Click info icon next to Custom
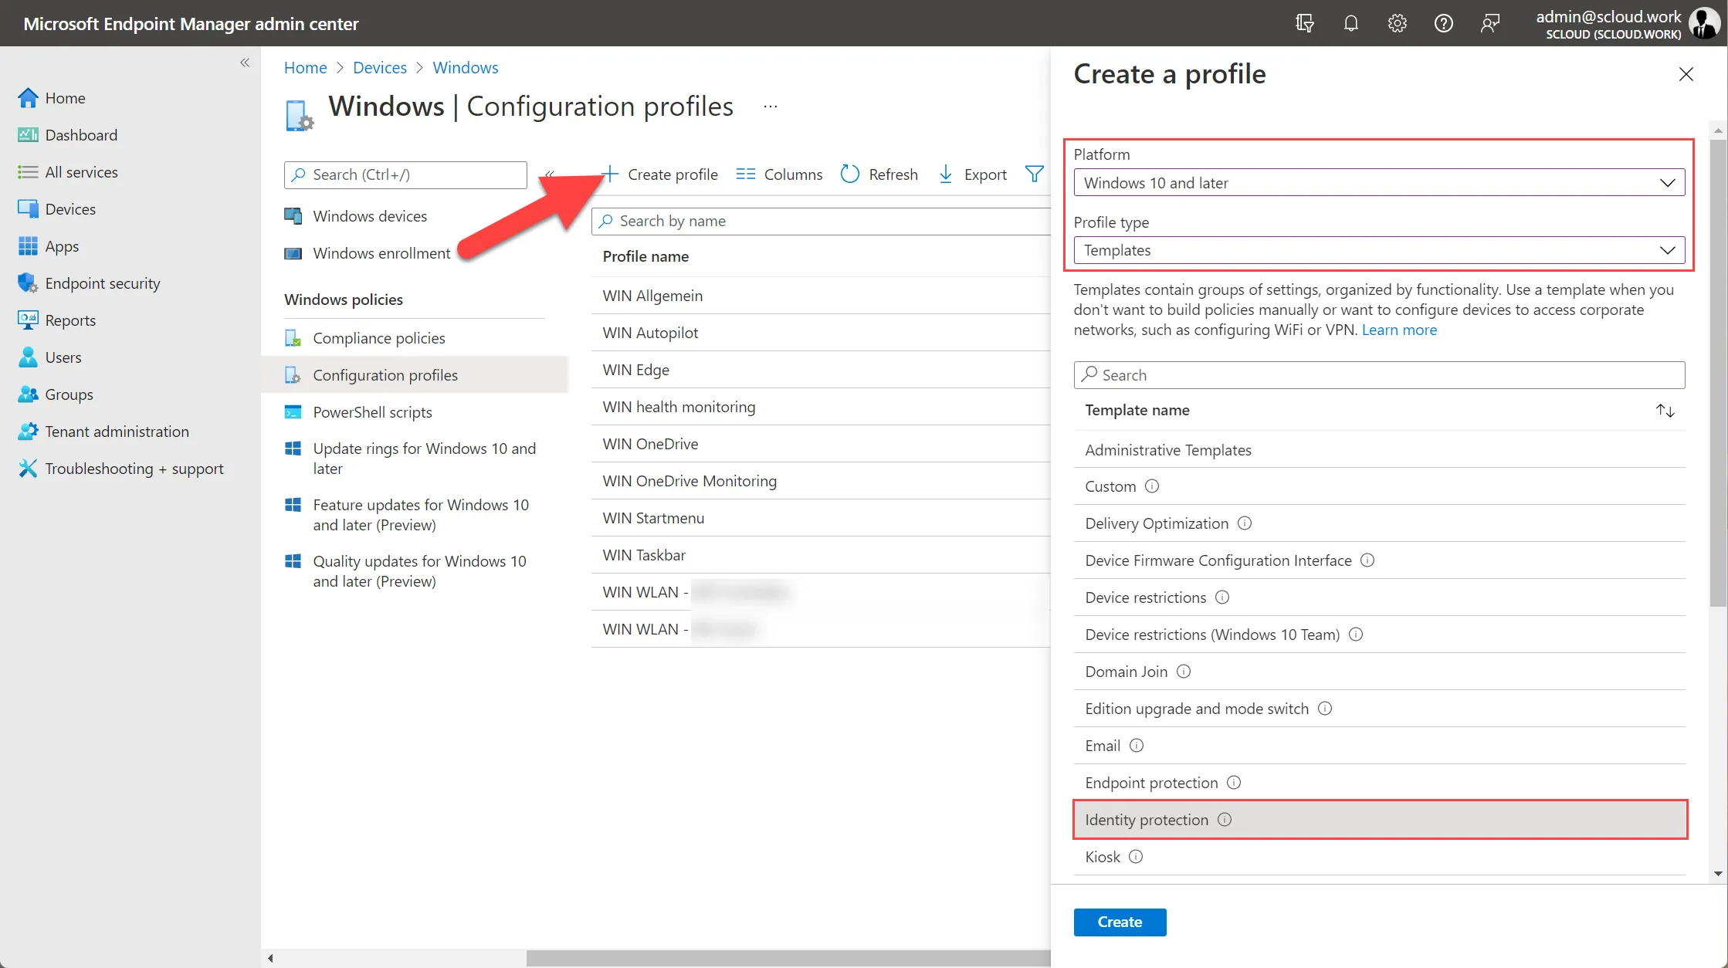This screenshot has height=968, width=1728. pos(1152,486)
